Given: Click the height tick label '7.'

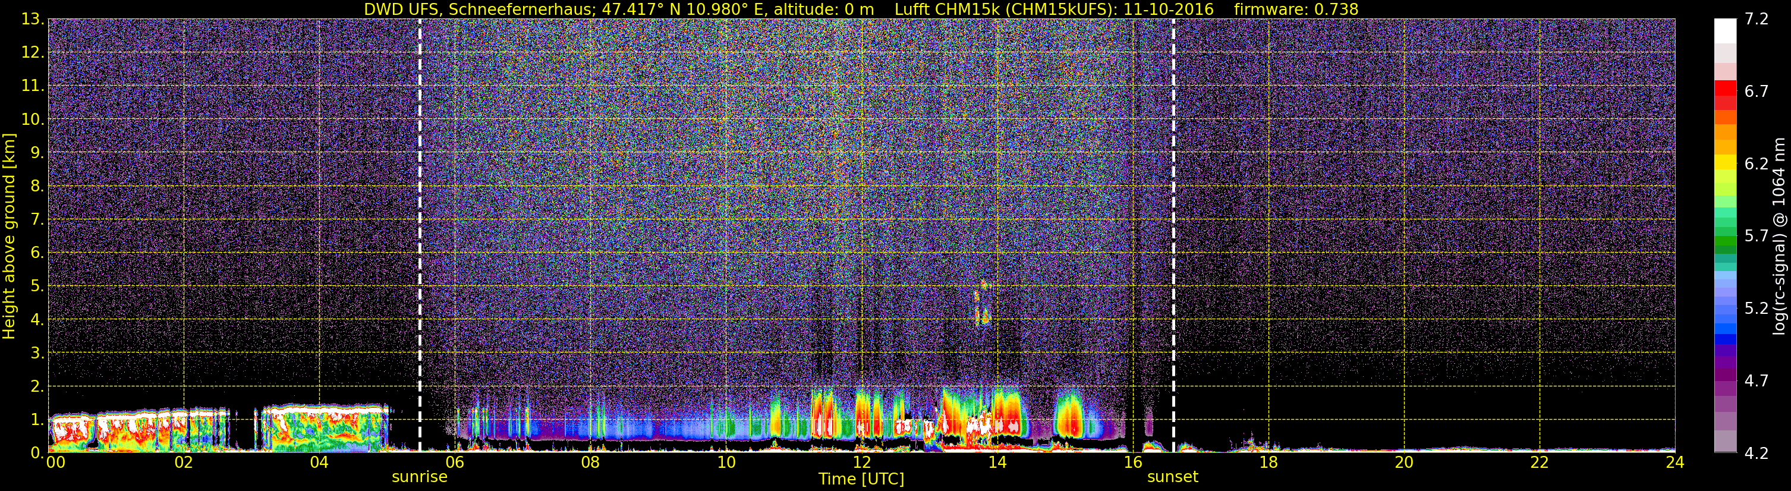Looking at the screenshot, I should click(37, 220).
